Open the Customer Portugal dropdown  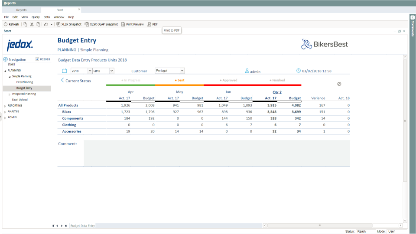coord(182,71)
